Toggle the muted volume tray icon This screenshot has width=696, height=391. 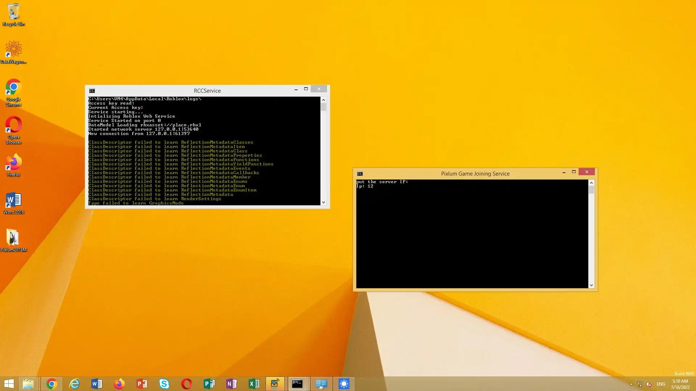click(x=649, y=384)
